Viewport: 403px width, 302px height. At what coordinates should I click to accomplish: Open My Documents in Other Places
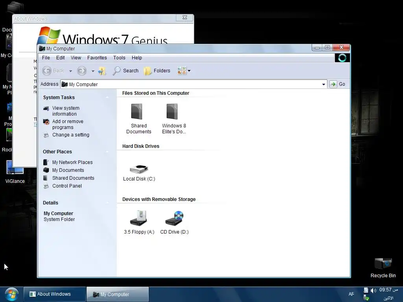(x=68, y=170)
